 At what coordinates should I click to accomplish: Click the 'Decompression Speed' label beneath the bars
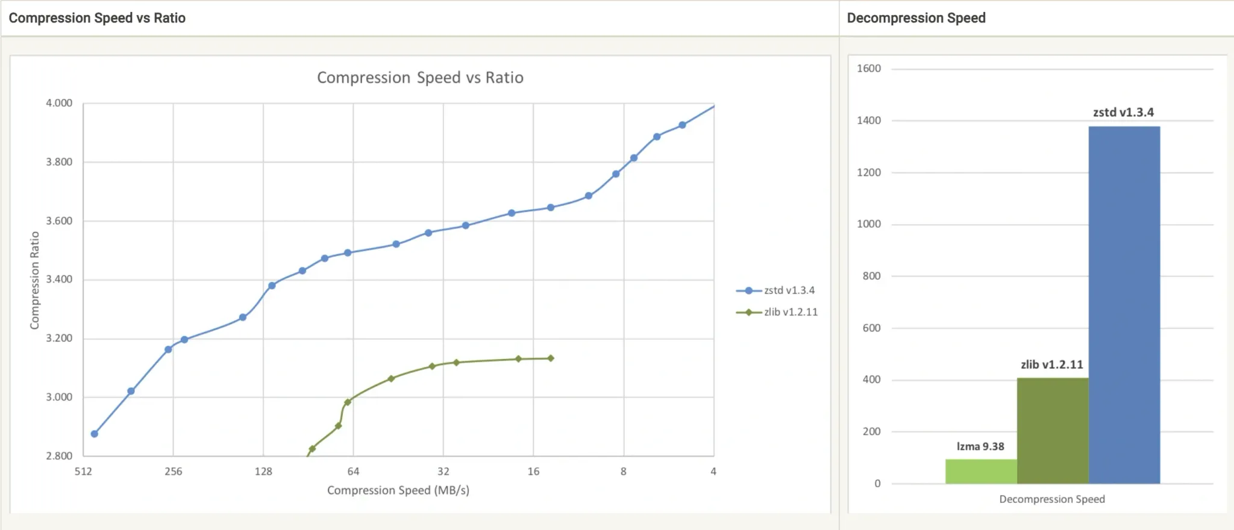pyautogui.click(x=1052, y=499)
